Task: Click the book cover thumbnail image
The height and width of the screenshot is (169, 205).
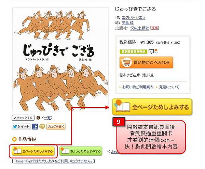Action: [x=60, y=59]
